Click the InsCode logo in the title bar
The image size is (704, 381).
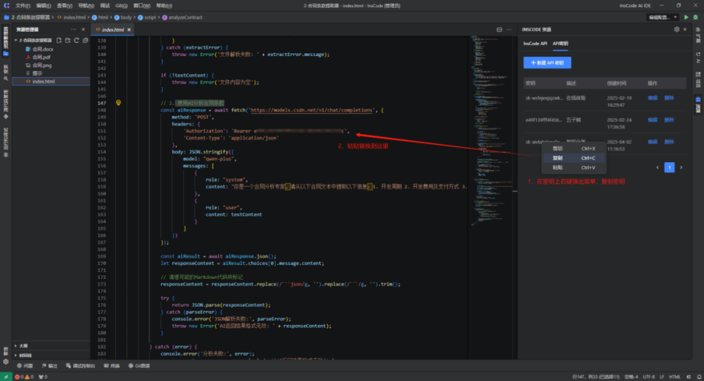click(x=7, y=5)
